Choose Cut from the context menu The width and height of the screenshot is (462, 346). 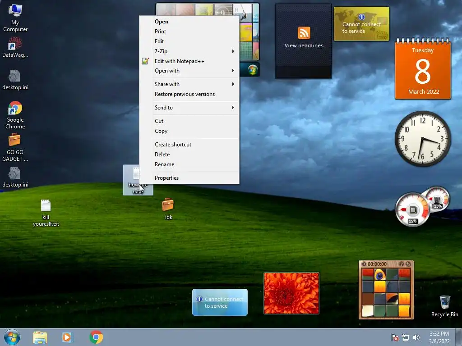(x=189, y=121)
